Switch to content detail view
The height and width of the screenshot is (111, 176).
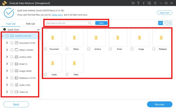[x=170, y=23]
